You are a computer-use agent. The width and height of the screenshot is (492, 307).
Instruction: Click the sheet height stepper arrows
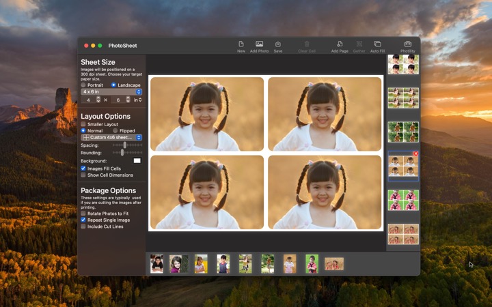click(x=128, y=100)
